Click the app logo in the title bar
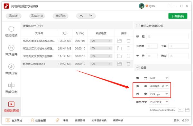The image size is (193, 126). 6,6
